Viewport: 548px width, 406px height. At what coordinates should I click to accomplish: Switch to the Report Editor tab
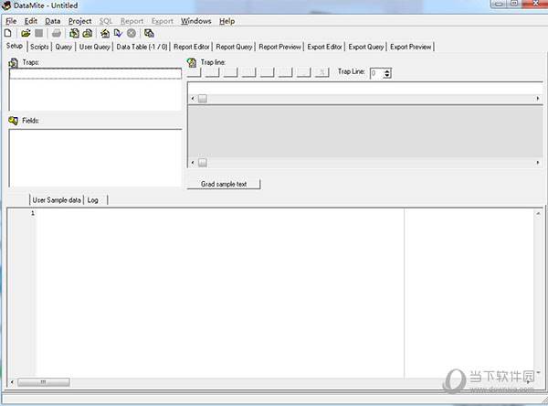point(192,47)
